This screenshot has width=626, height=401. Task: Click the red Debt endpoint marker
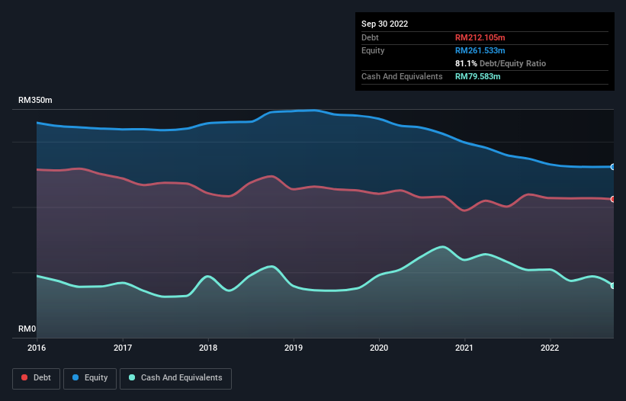(613, 199)
